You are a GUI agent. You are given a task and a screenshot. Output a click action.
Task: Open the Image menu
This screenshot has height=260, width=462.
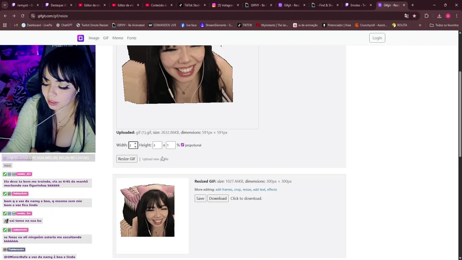click(x=94, y=38)
